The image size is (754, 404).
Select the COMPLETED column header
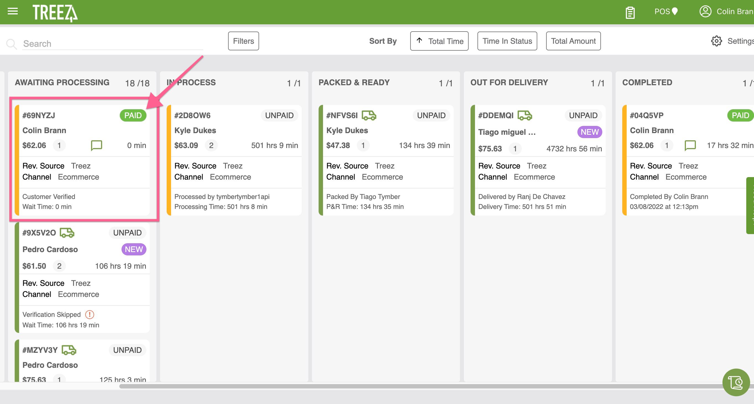point(647,82)
